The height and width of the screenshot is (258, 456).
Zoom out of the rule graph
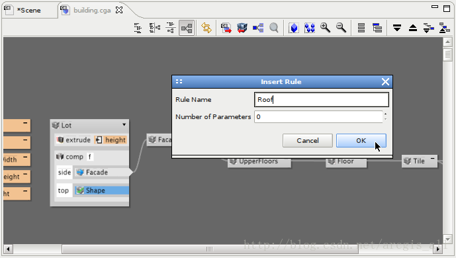[341, 28]
